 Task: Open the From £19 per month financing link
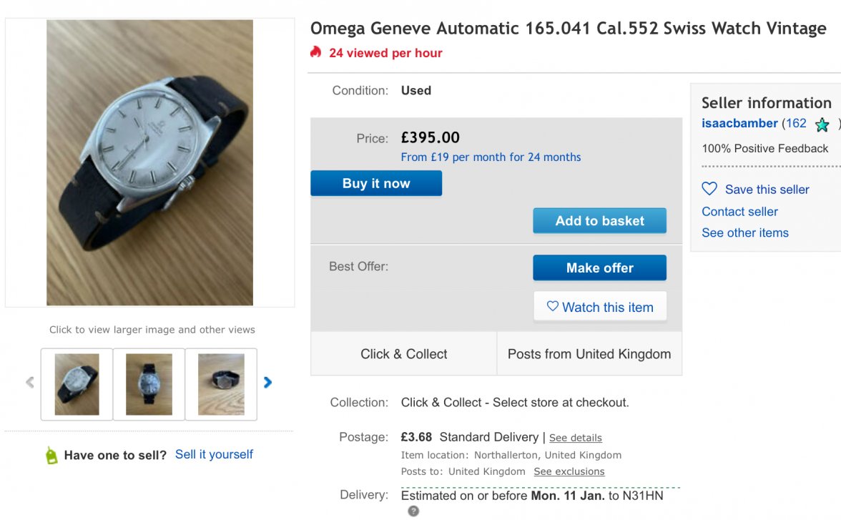491,157
